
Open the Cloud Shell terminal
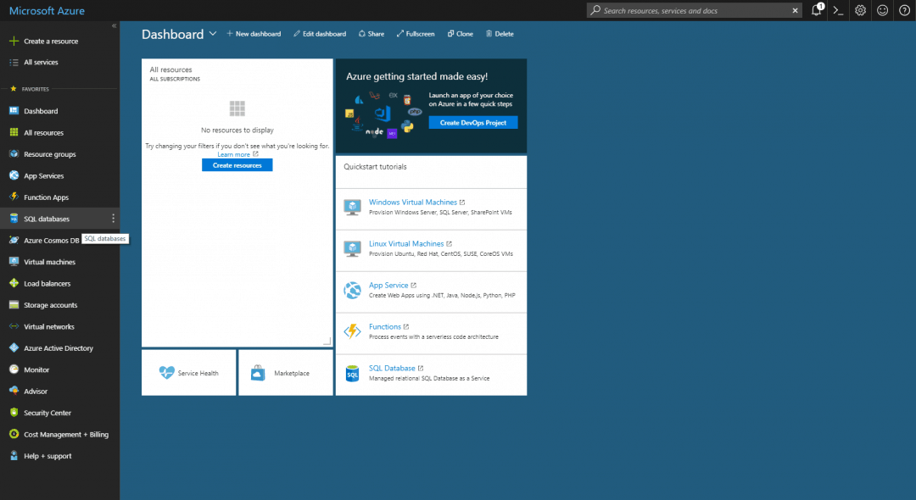coord(836,10)
